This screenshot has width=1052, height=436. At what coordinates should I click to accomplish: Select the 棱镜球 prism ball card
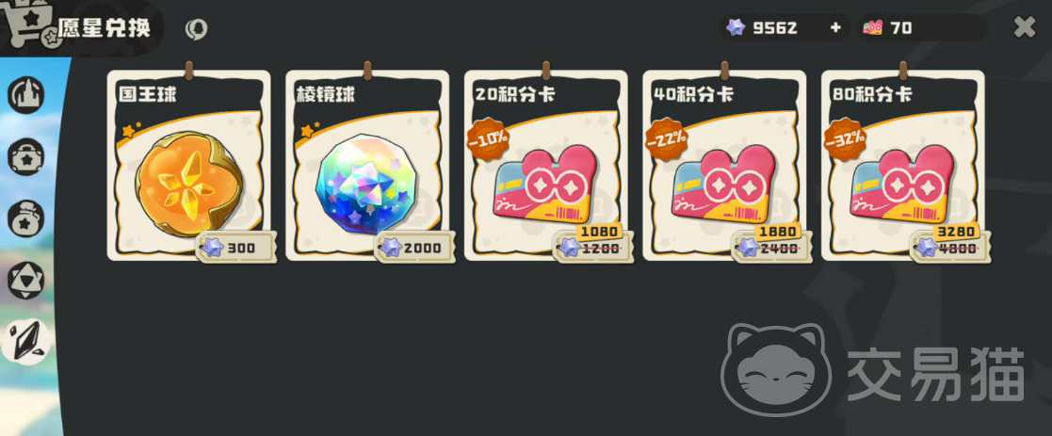pyautogui.click(x=367, y=165)
